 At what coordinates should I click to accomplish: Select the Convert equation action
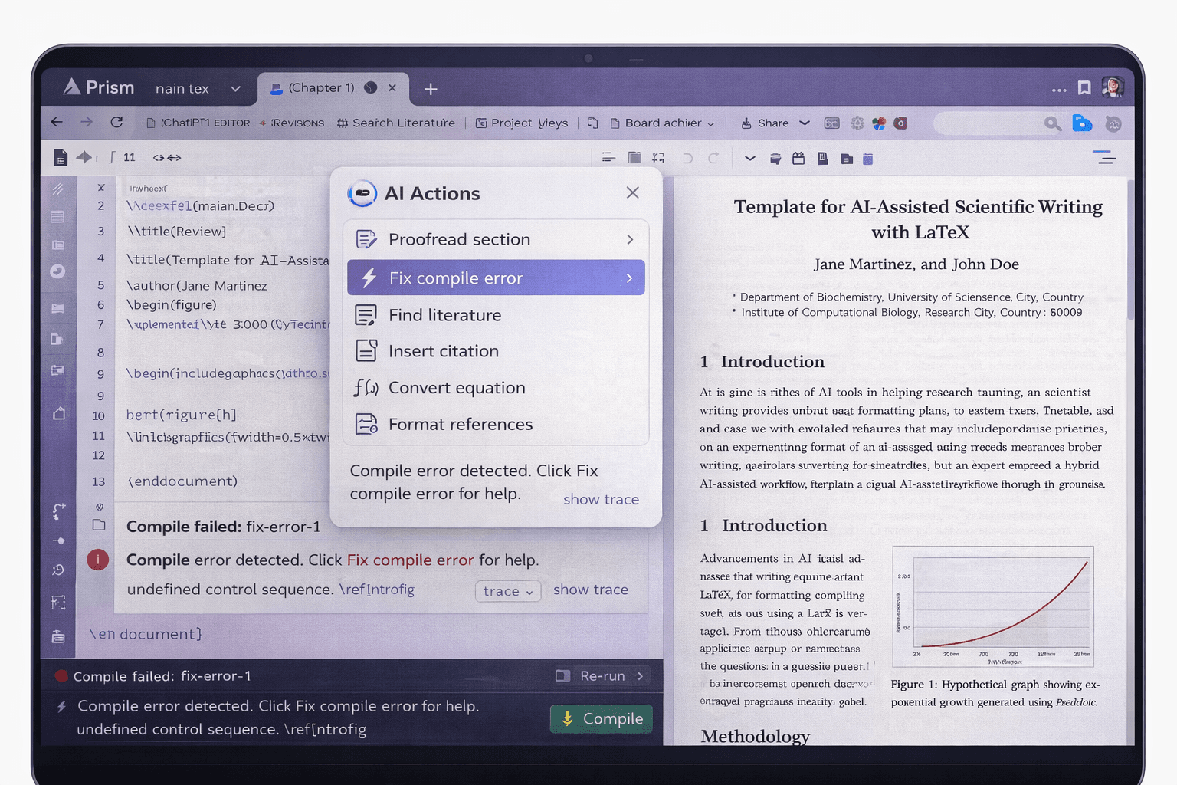pos(457,387)
